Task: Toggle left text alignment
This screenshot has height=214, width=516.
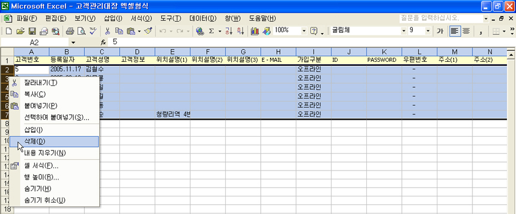Action: point(455,31)
